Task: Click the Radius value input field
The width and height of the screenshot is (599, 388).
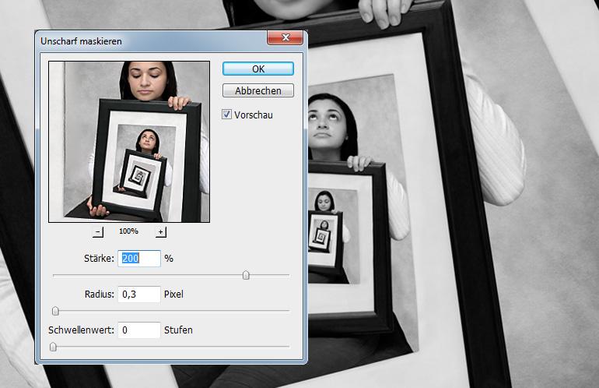Action: coord(139,295)
